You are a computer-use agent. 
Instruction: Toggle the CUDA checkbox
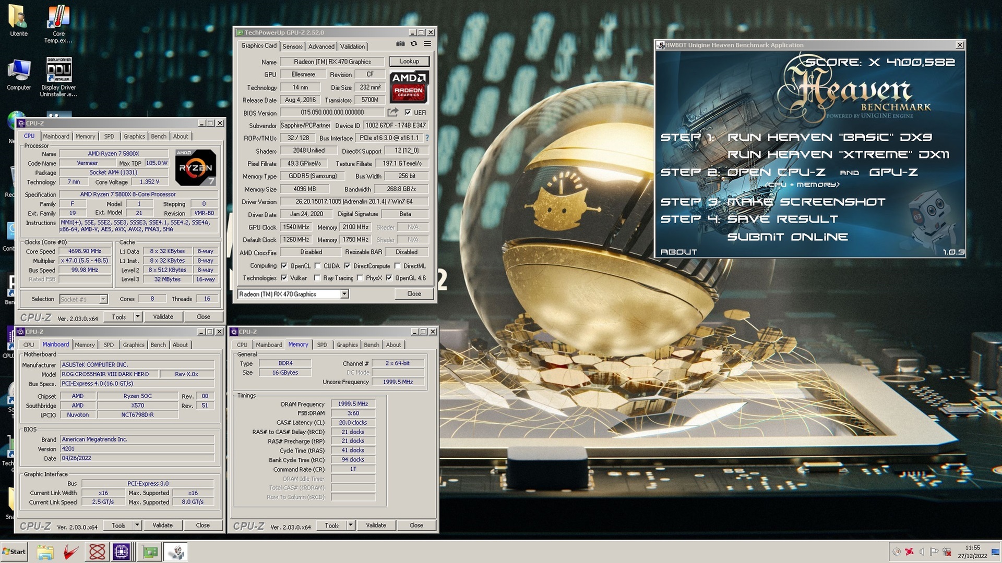coord(317,266)
